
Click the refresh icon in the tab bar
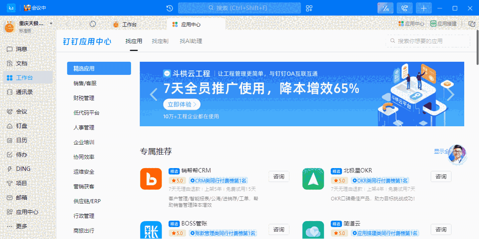(x=93, y=24)
